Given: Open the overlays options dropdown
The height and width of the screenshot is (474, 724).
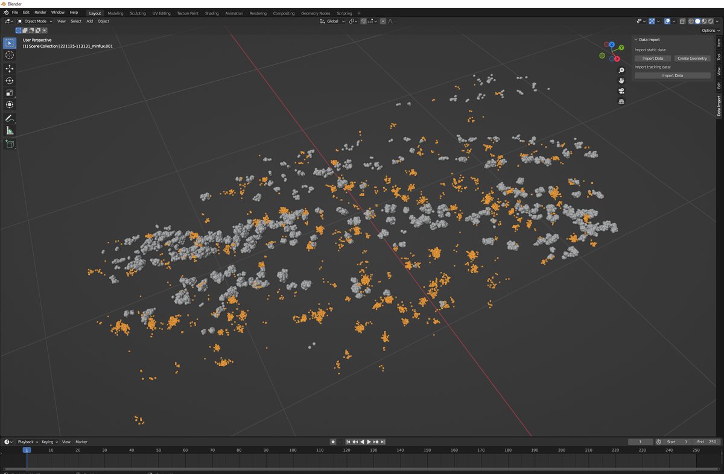Looking at the screenshot, I should [674, 21].
